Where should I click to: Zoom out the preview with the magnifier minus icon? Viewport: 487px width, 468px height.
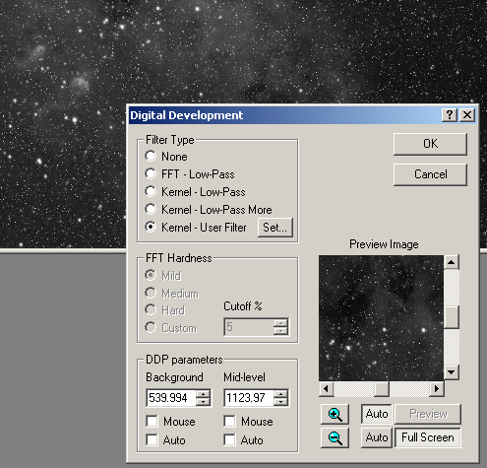click(335, 437)
